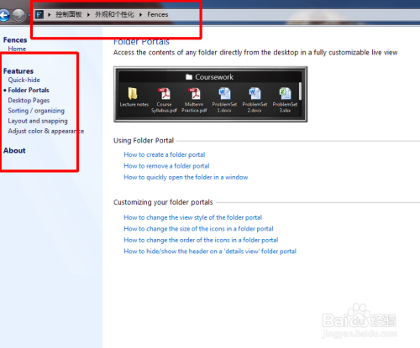Screen dimensions: 420x348
Task: Click the forward navigation arrow button
Action: [18, 15]
